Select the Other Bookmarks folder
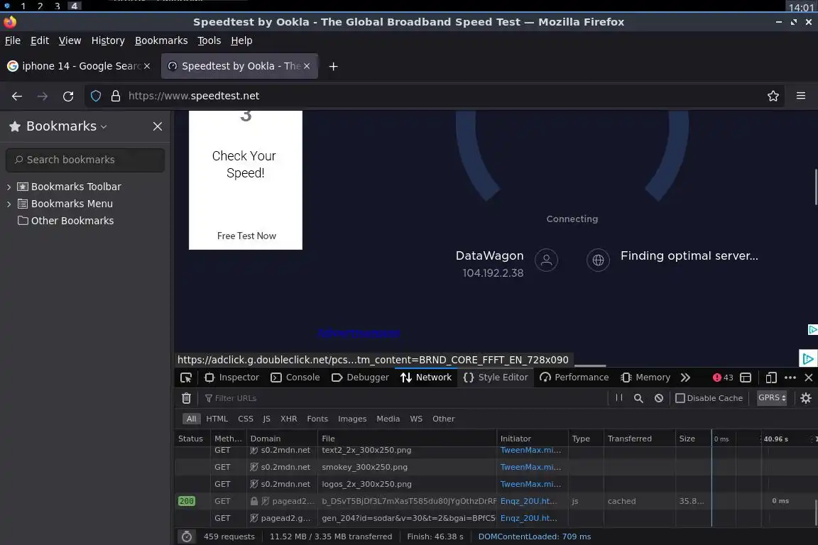This screenshot has width=818, height=545. 65,221
